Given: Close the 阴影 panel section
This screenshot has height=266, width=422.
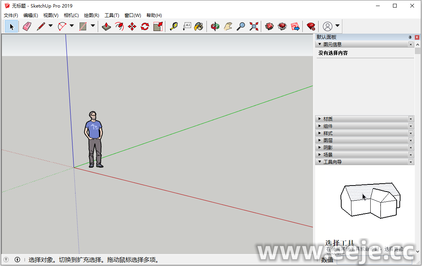Looking at the screenshot, I should point(411,148).
